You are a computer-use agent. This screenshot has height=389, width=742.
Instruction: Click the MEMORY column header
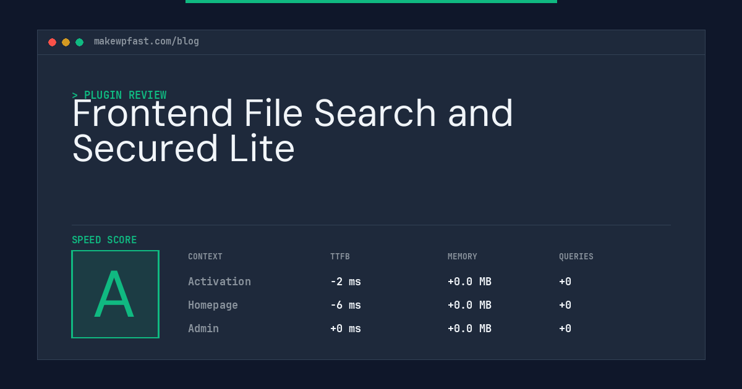point(463,257)
